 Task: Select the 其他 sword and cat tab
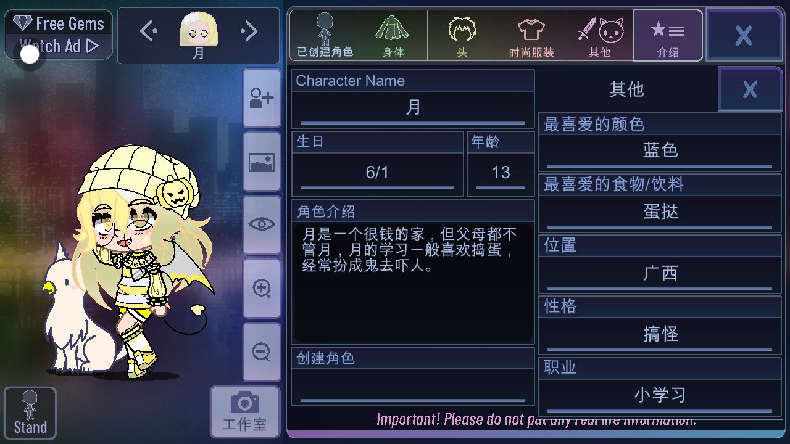coord(599,36)
